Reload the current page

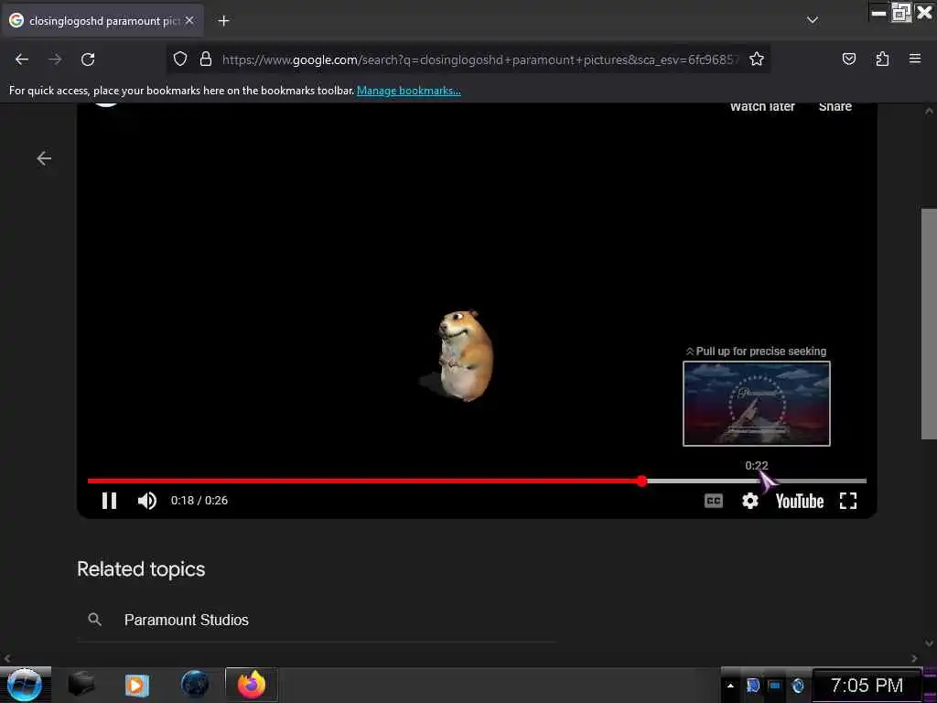tap(88, 59)
